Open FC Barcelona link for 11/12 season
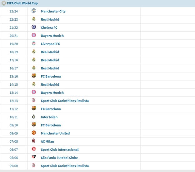195x172 pixels. click(x=51, y=109)
